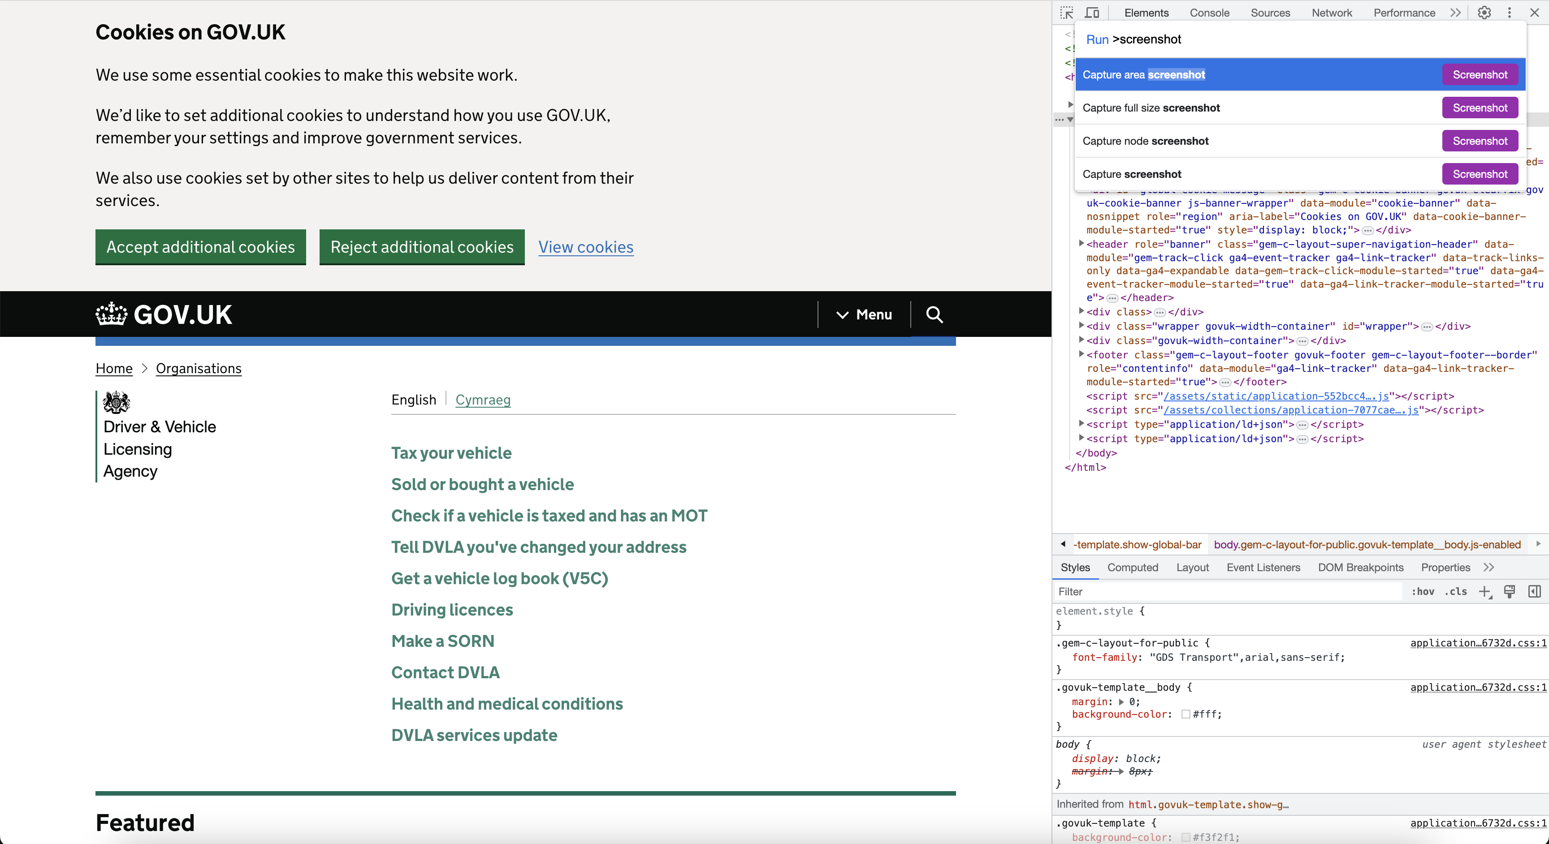Reject additional cookies
This screenshot has height=844, width=1549.
click(421, 246)
